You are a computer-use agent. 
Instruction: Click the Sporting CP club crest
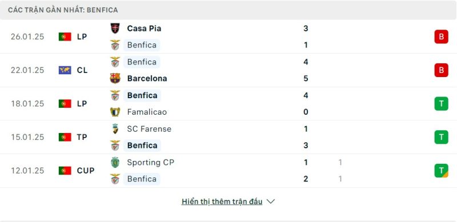pyautogui.click(x=115, y=162)
